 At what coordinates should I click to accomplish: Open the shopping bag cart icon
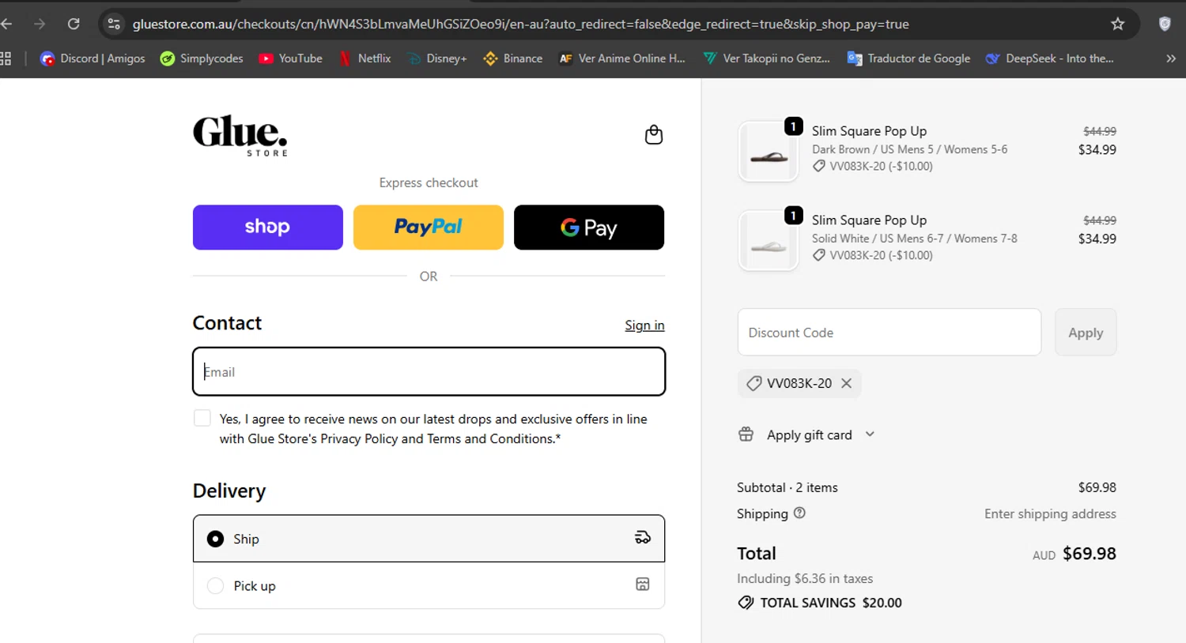(x=654, y=135)
